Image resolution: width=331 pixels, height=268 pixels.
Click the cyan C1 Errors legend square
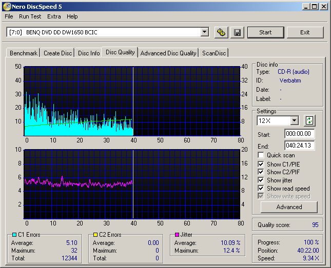pyautogui.click(x=13, y=235)
